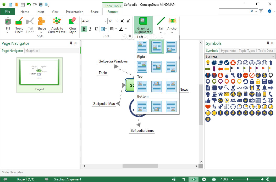Image resolution: width=276 pixels, height=182 pixels.
Task: Clear the search box with X
Action: 252,11
